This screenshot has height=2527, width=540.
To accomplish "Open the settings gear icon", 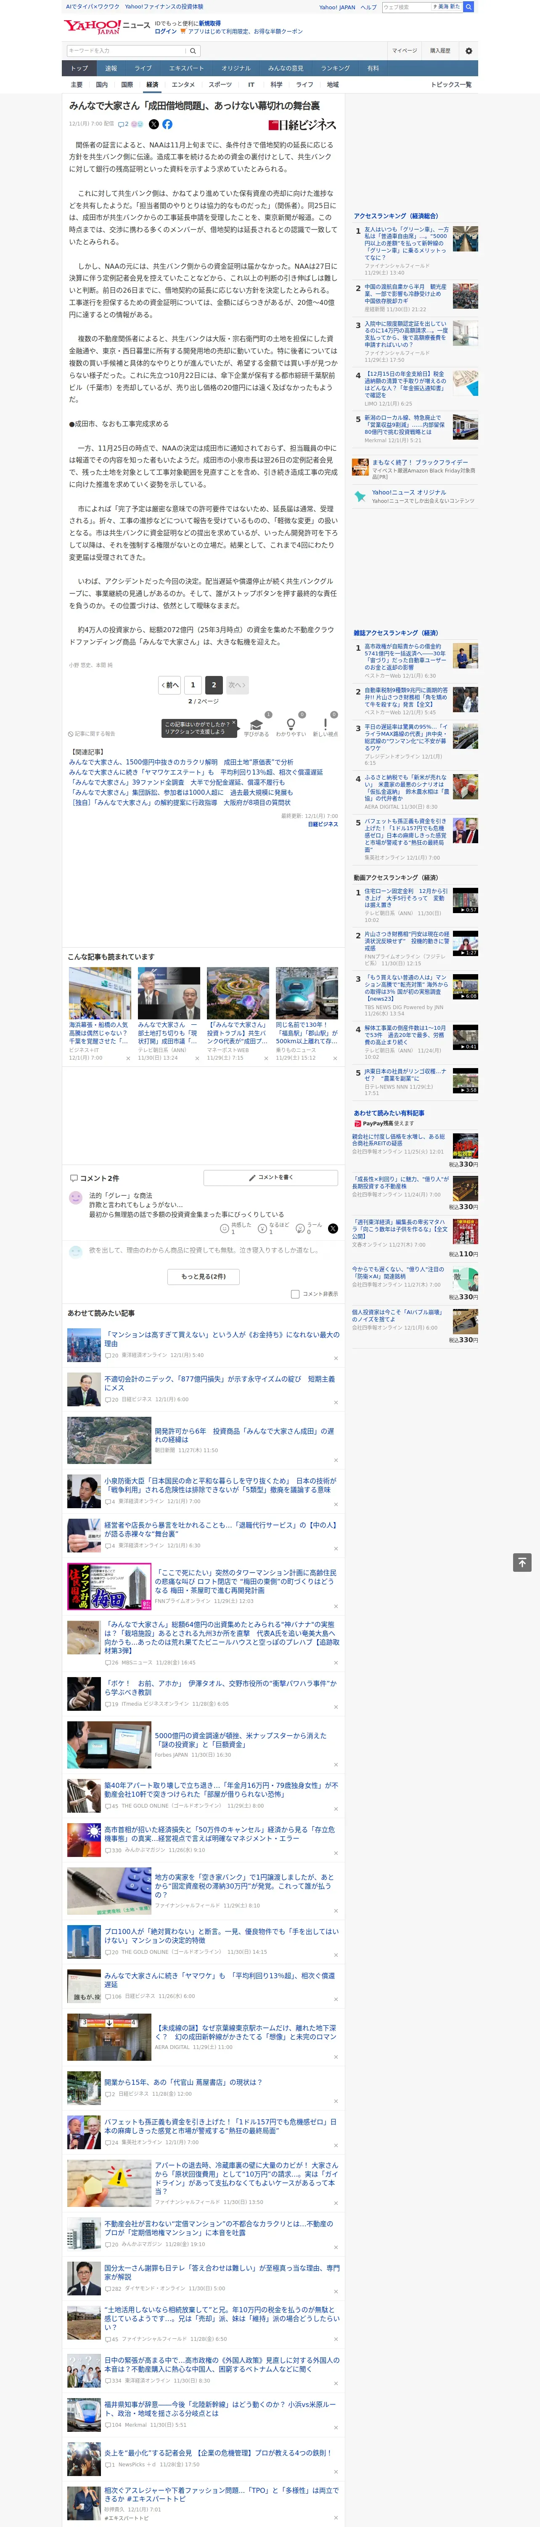I will [468, 51].
